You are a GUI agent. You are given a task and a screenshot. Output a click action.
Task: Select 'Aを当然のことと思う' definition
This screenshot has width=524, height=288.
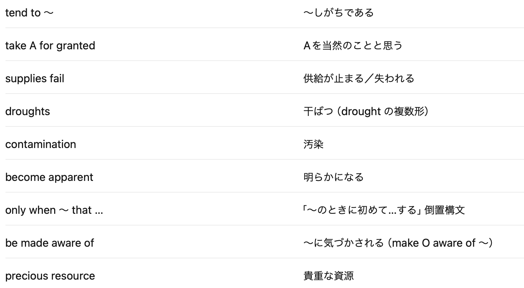pyautogui.click(x=353, y=46)
